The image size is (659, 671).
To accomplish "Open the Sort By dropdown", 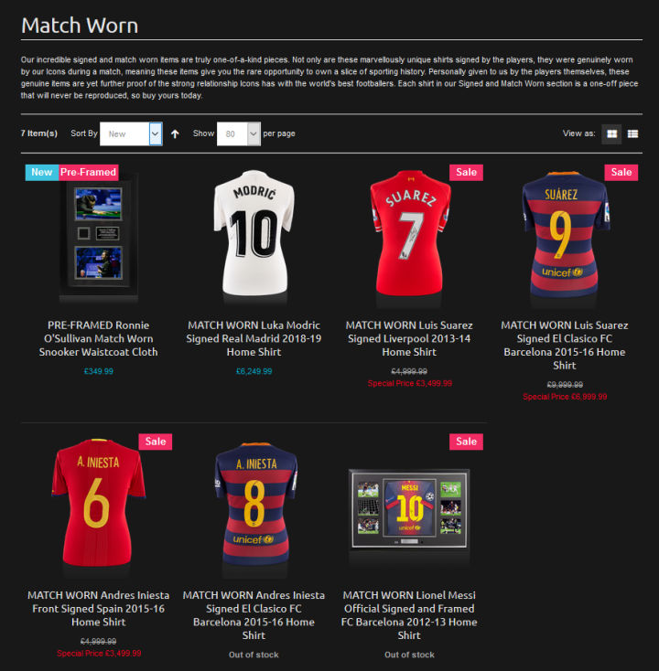I will tap(131, 134).
